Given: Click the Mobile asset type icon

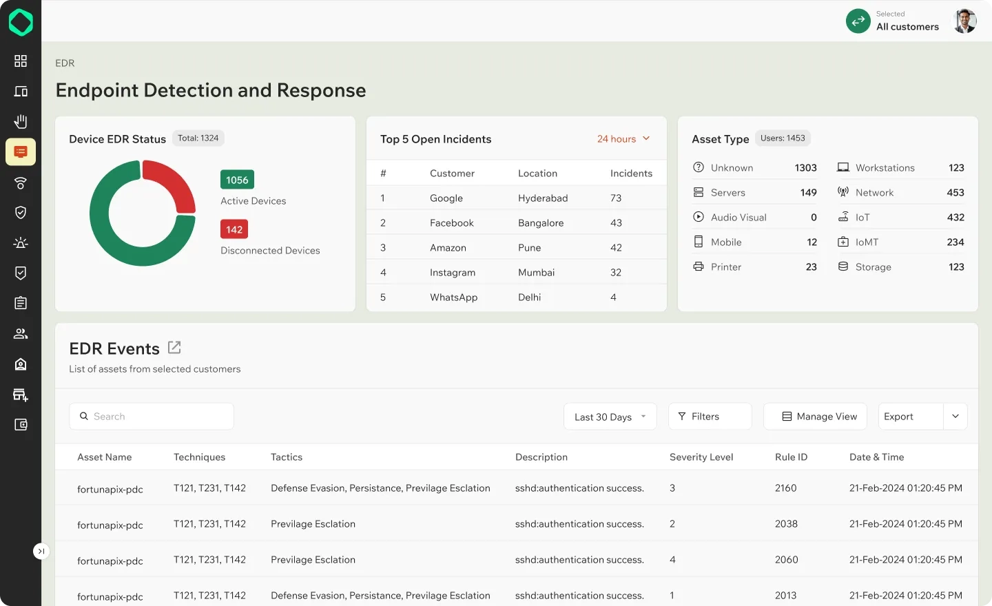Looking at the screenshot, I should pyautogui.click(x=699, y=242).
